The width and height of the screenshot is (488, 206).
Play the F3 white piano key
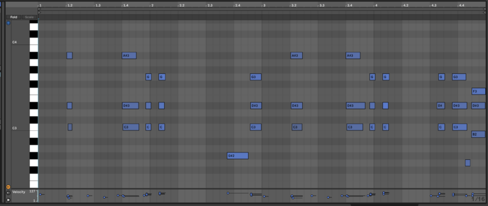(34, 92)
